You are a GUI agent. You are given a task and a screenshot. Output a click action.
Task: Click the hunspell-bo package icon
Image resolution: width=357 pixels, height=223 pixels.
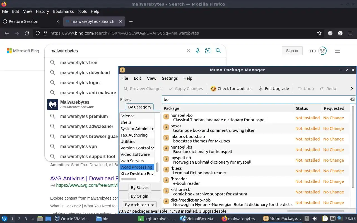(x=166, y=116)
